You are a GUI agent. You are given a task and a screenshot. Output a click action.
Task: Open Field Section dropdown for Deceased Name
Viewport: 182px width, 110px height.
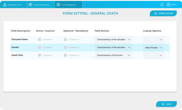coord(113,40)
